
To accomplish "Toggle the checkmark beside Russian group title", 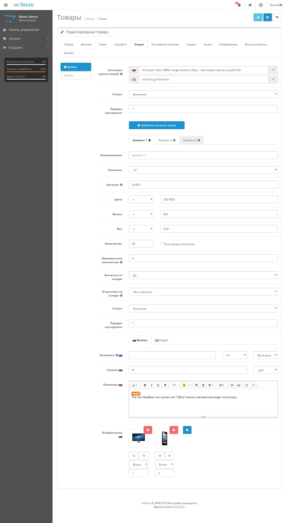I will [273, 70].
